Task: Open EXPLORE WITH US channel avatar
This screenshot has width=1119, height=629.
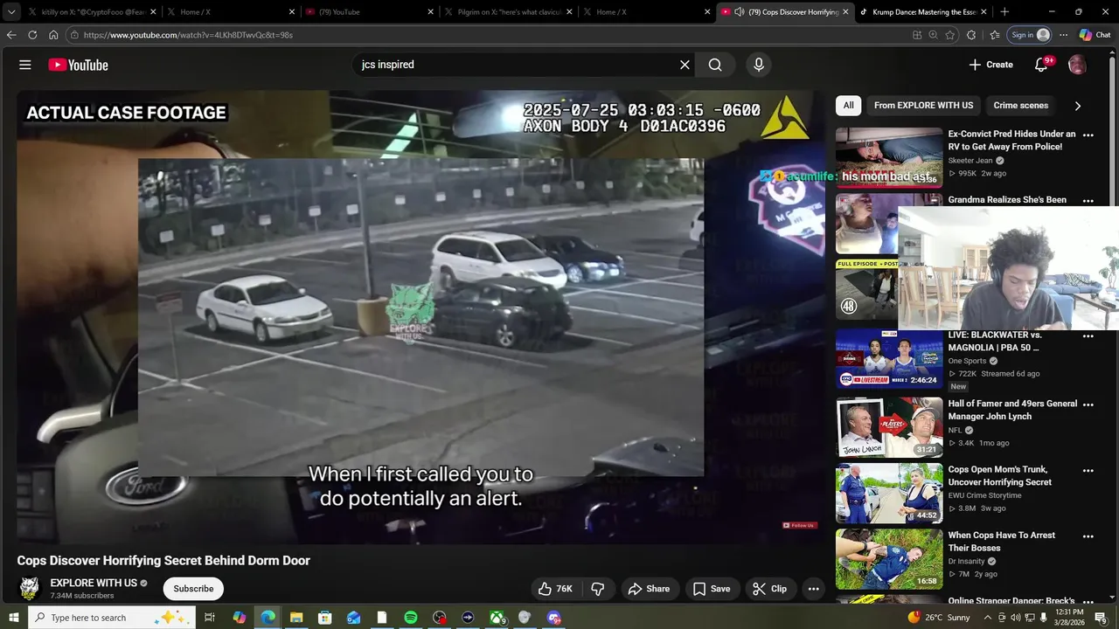Action: pyautogui.click(x=29, y=588)
